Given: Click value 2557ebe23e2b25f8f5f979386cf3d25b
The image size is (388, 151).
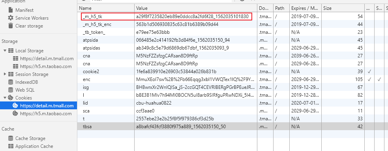Looking at the screenshot, I should click(175, 119).
